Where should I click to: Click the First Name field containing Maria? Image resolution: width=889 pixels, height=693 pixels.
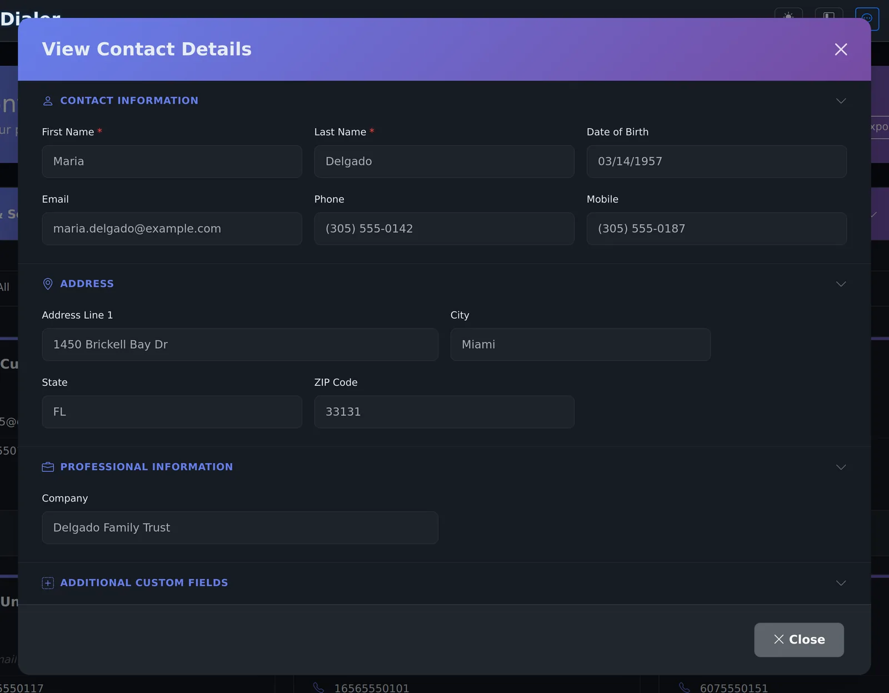tap(172, 162)
